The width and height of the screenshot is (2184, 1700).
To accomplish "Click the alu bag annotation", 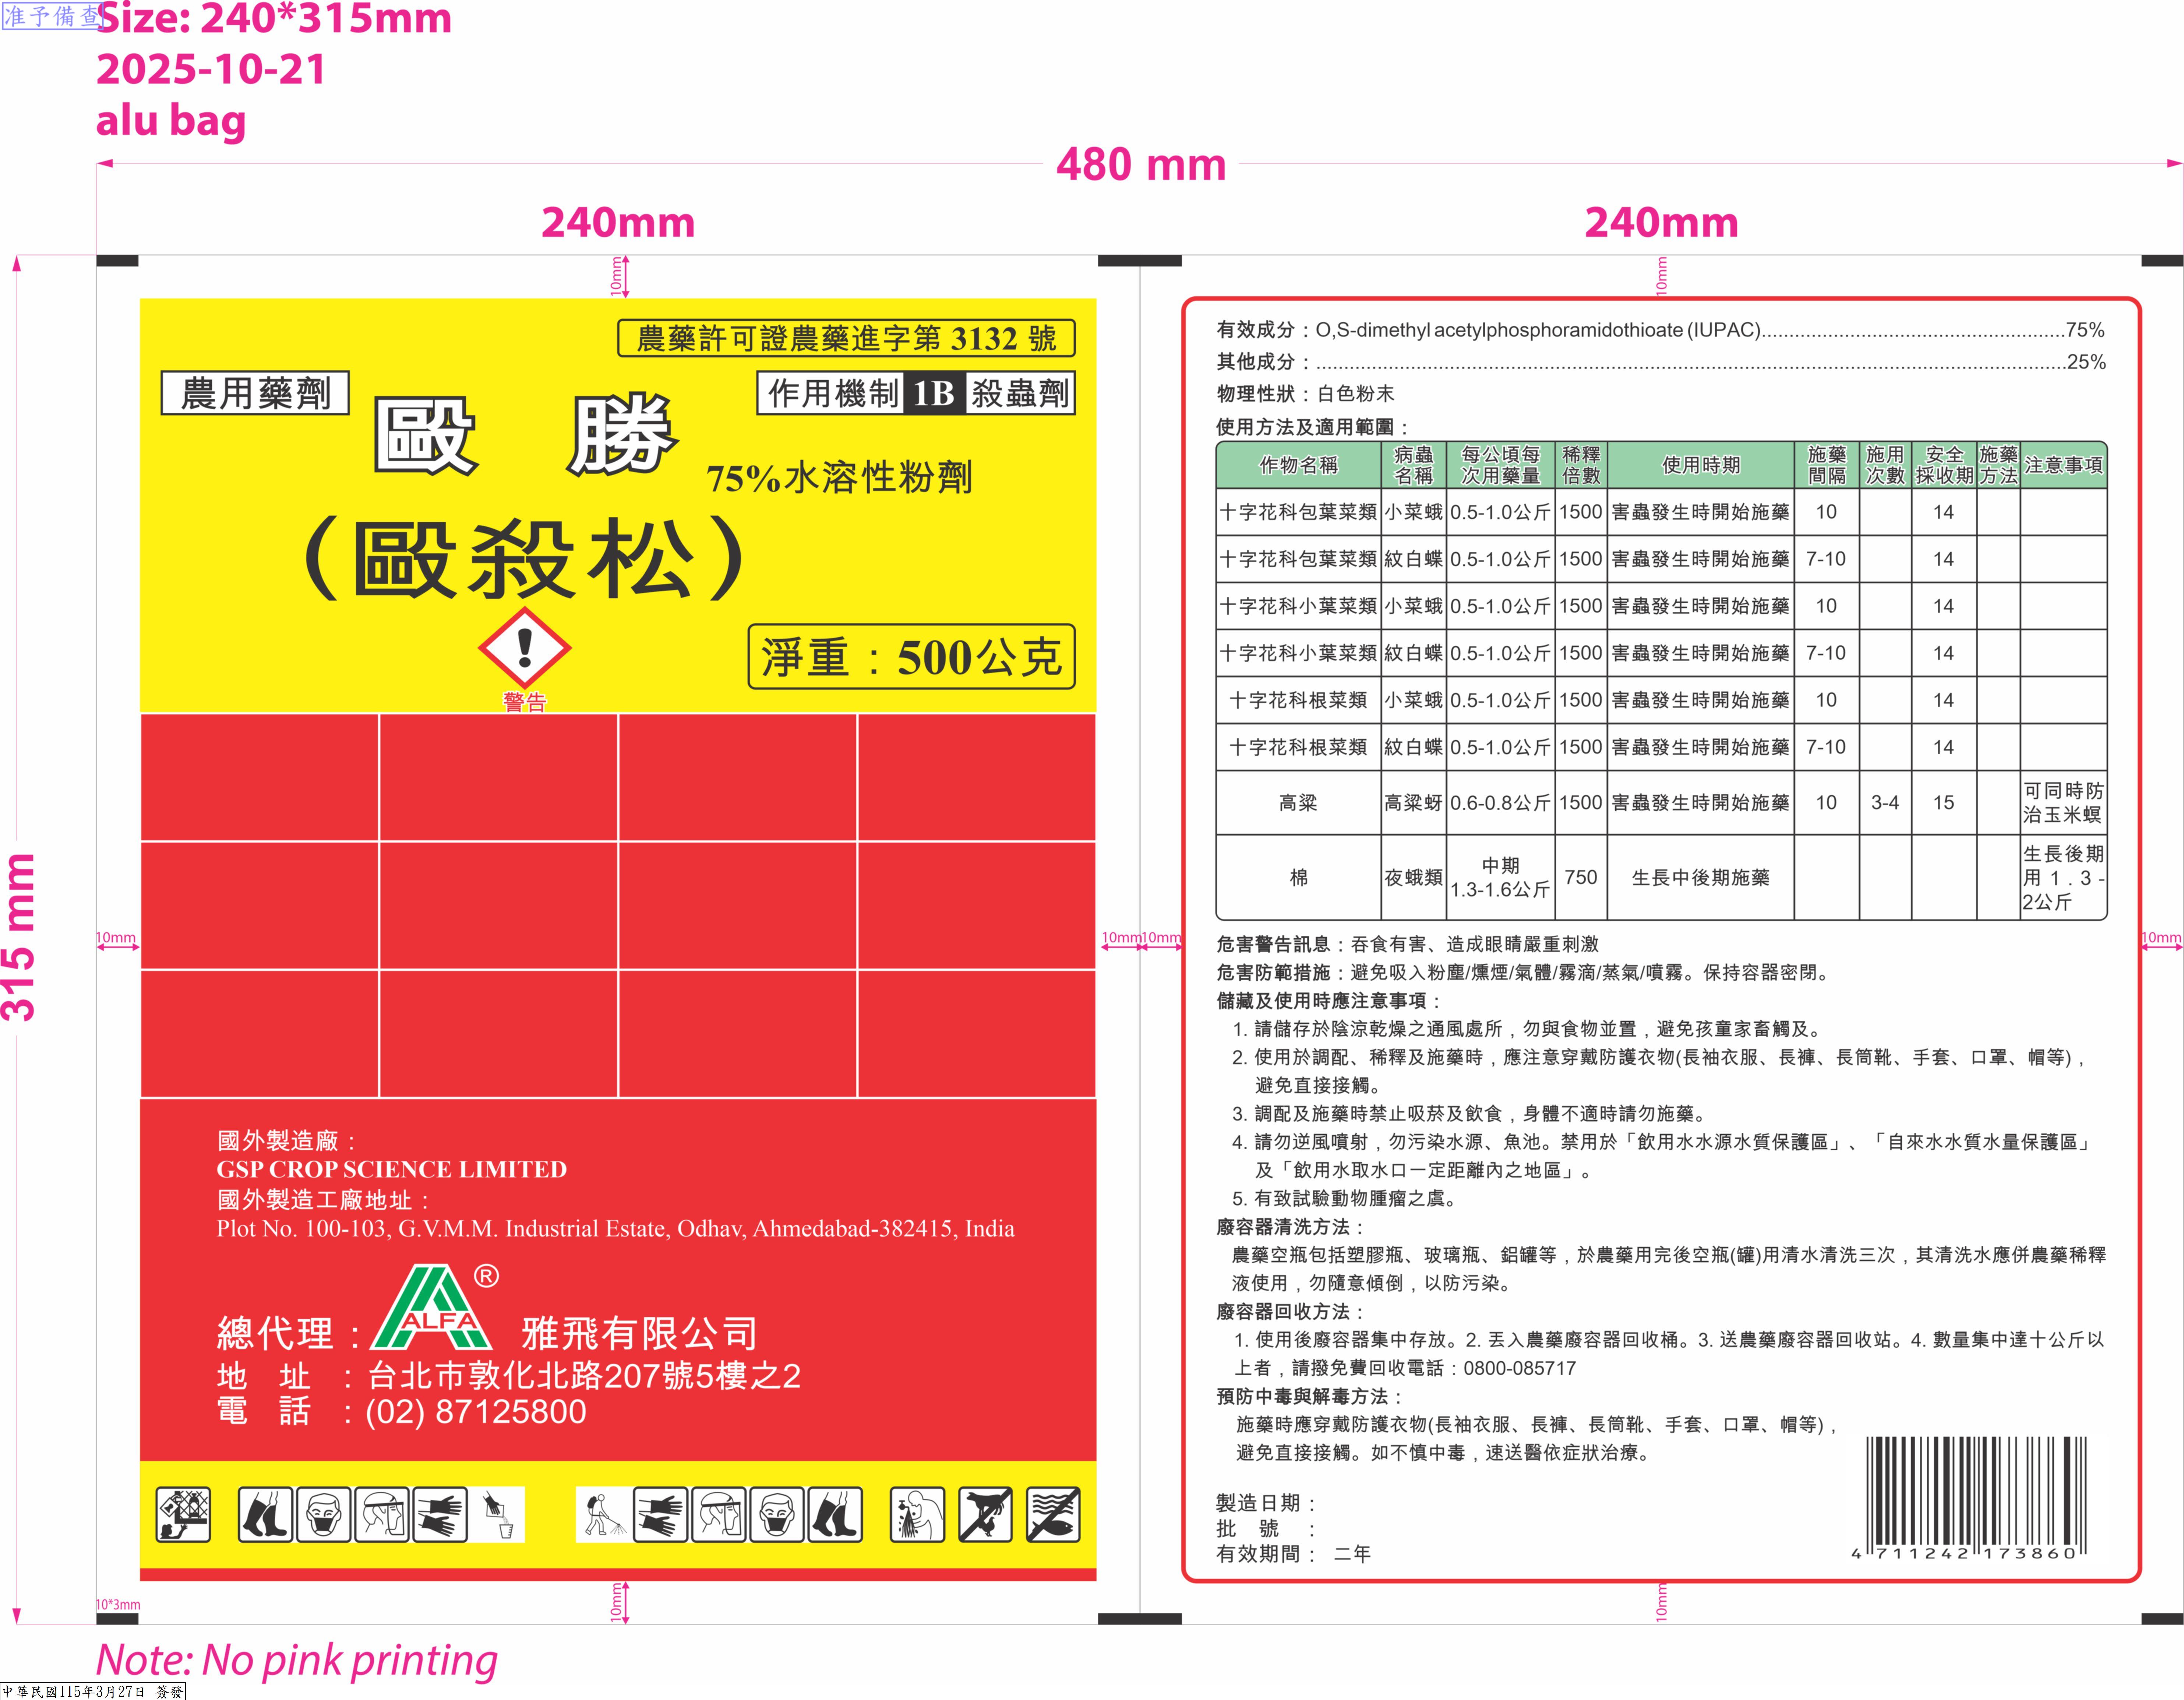I will (171, 121).
